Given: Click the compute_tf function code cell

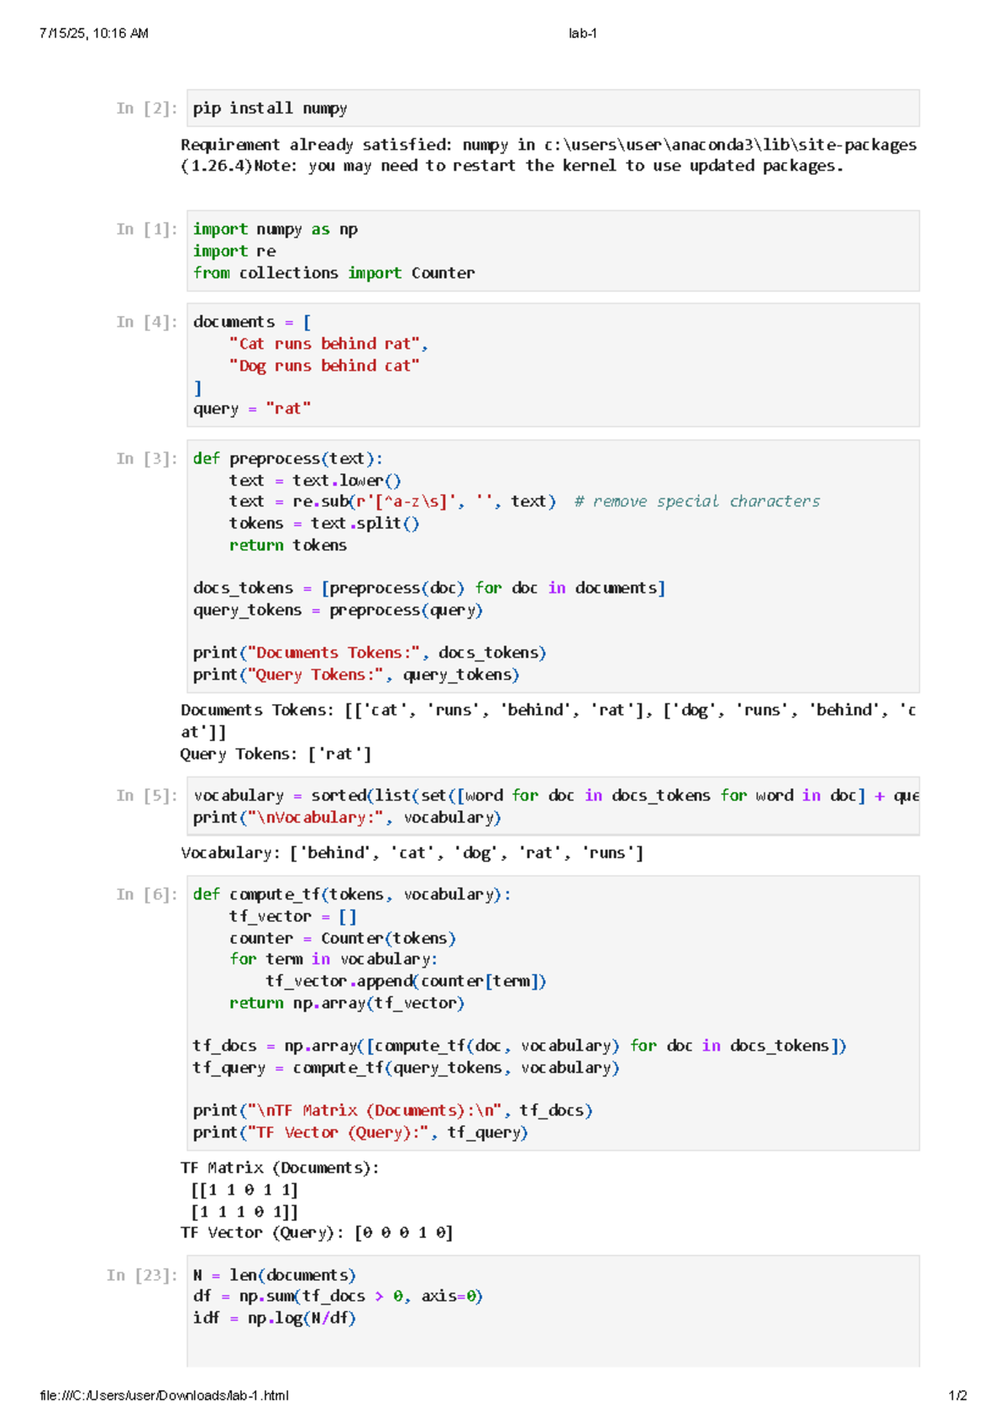Looking at the screenshot, I should pos(553,1013).
